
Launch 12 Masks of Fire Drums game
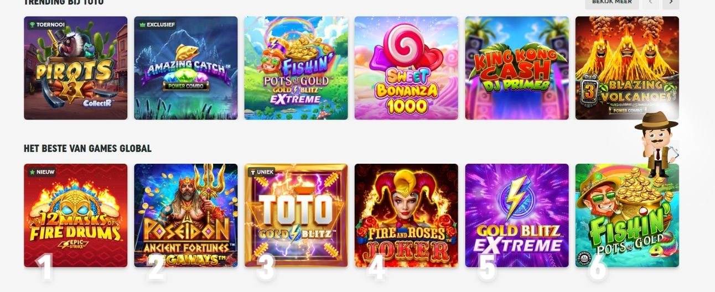click(x=75, y=216)
